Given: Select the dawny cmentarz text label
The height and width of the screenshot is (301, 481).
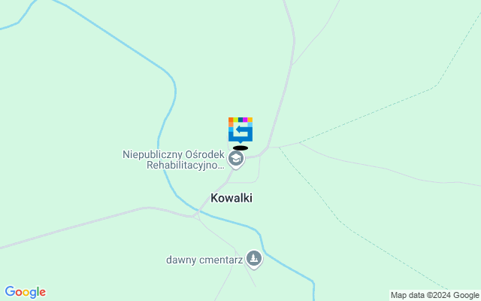Looking at the screenshot, I should point(204,260).
